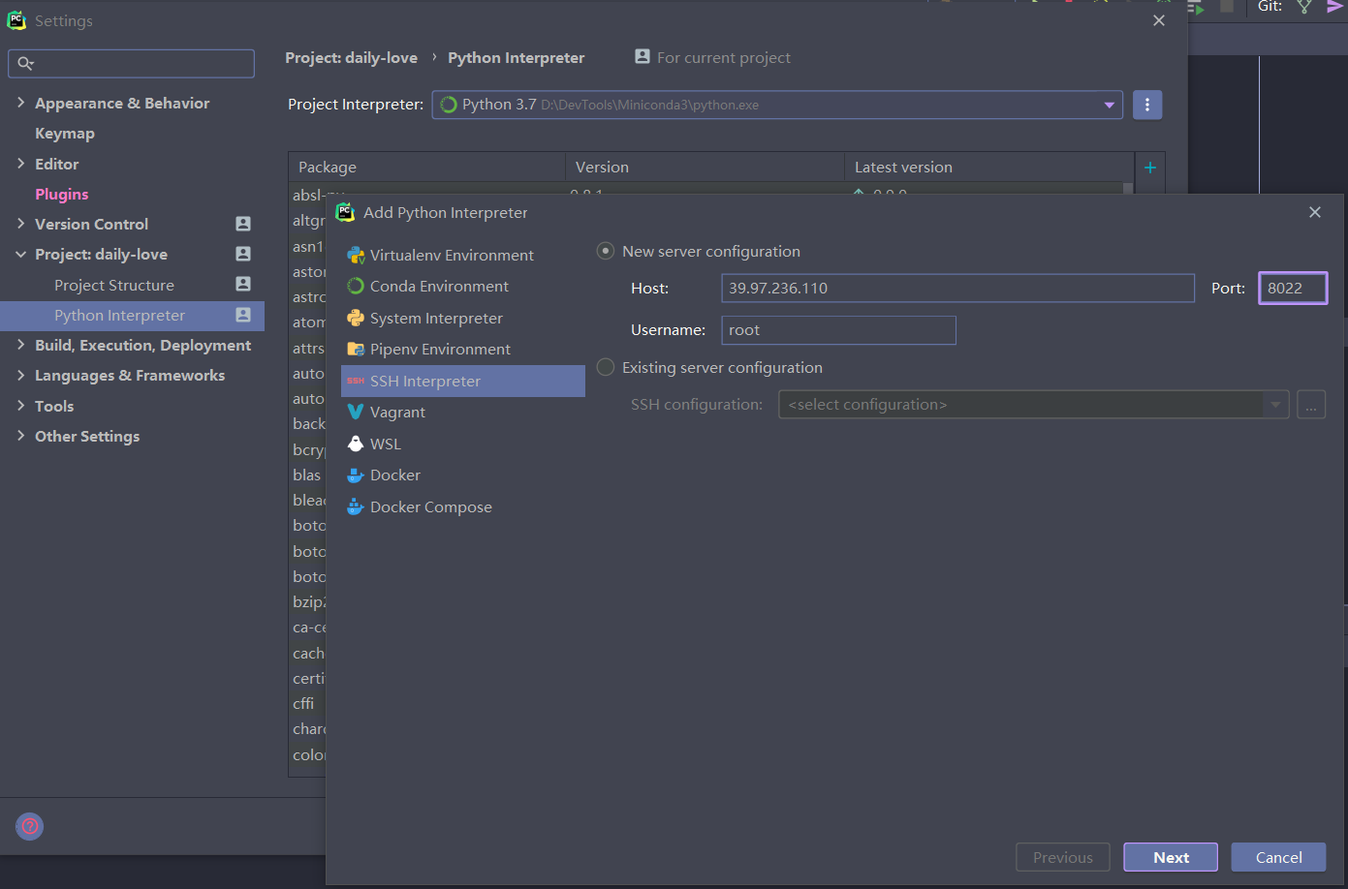Click the Virtualenv Environment python icon
Viewport: 1348px width, 889px height.
356,256
